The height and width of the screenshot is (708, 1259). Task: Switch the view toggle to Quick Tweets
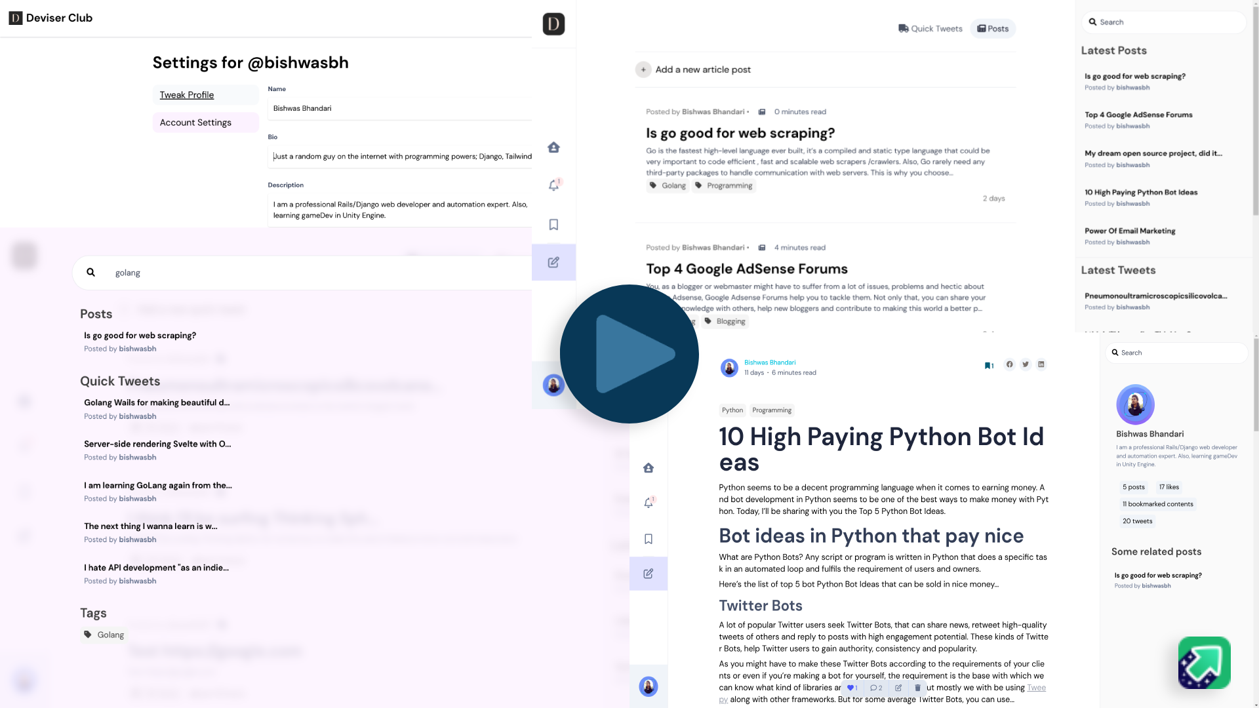(x=930, y=28)
